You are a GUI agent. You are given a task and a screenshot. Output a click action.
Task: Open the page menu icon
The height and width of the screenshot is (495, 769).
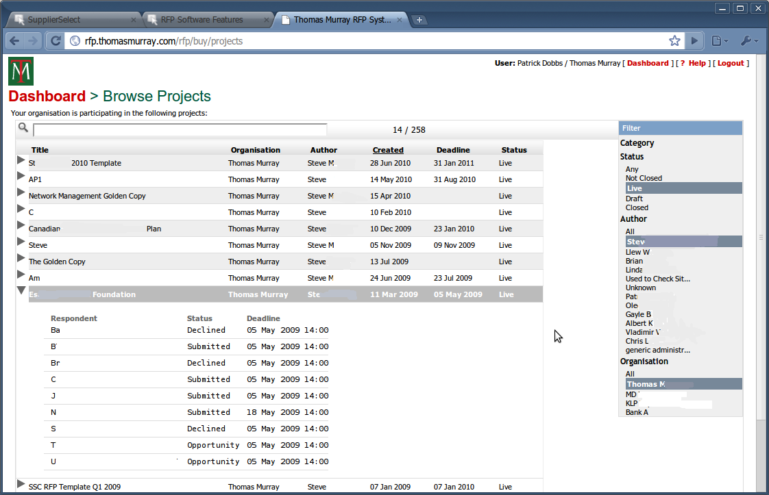[720, 40]
